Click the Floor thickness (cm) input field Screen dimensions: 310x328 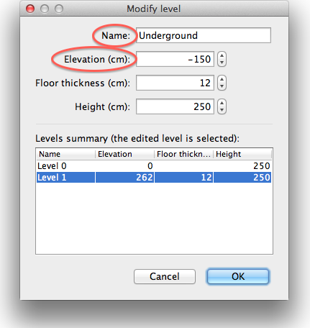click(x=175, y=83)
